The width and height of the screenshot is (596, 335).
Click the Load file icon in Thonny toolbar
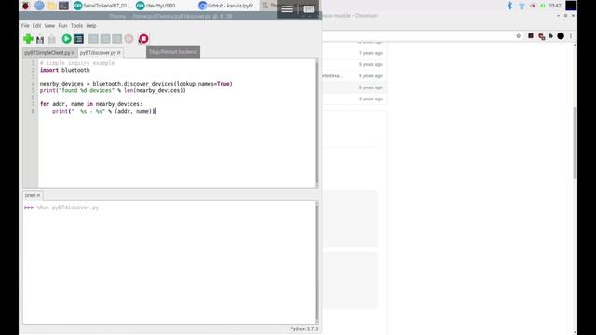[40, 39]
